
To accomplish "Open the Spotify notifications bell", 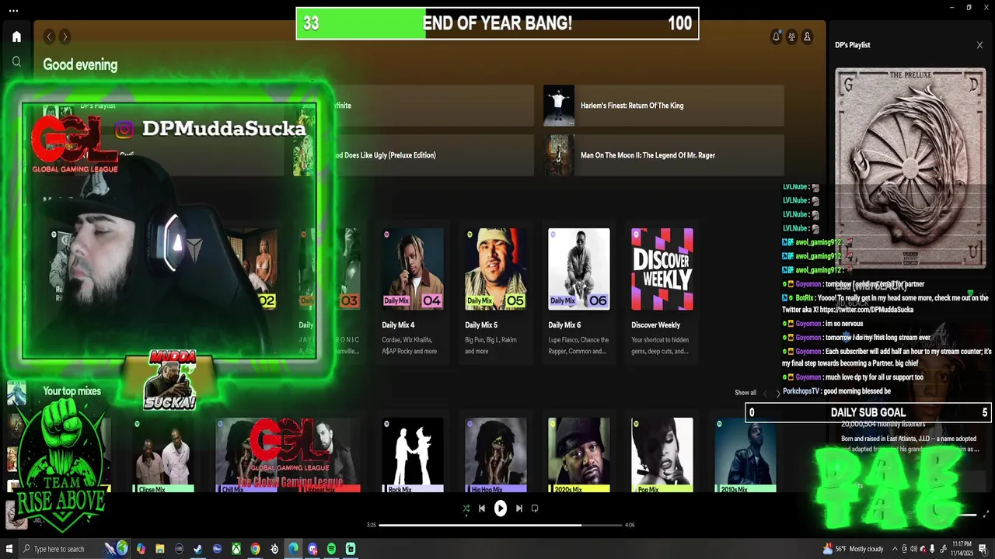I will [x=776, y=36].
